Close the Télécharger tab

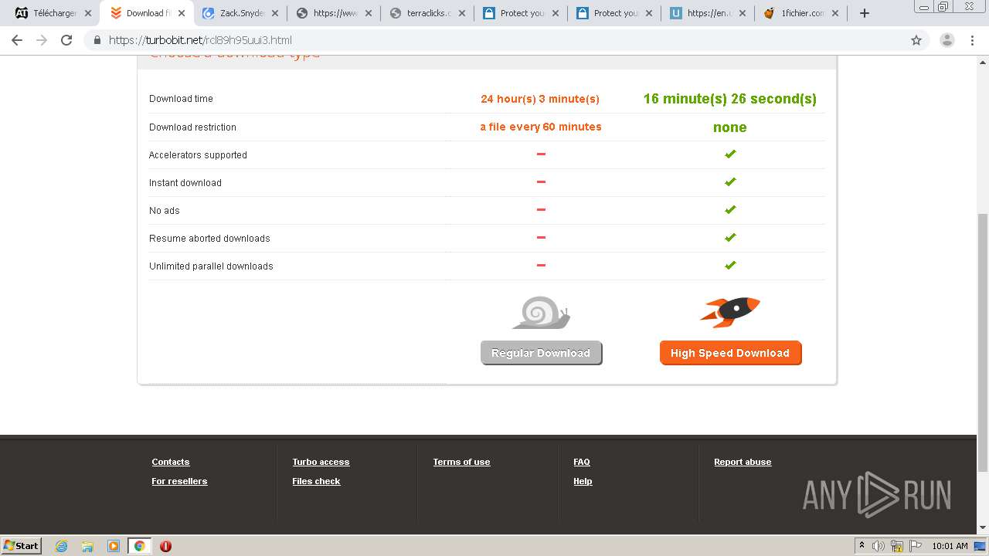coord(87,13)
